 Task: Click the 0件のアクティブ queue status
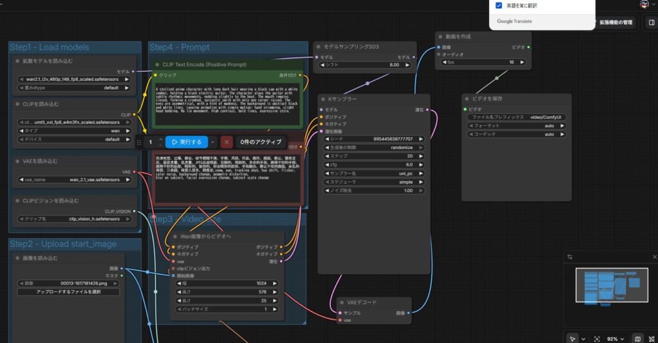pos(260,142)
